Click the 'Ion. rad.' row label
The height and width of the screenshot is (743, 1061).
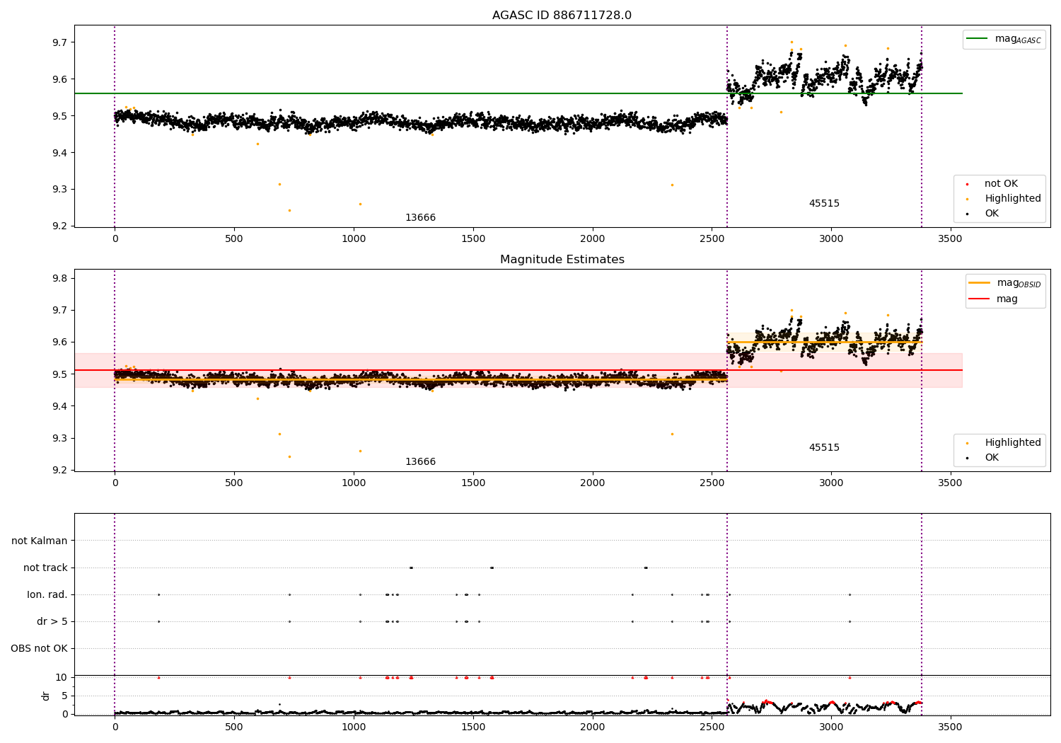[x=47, y=595]
